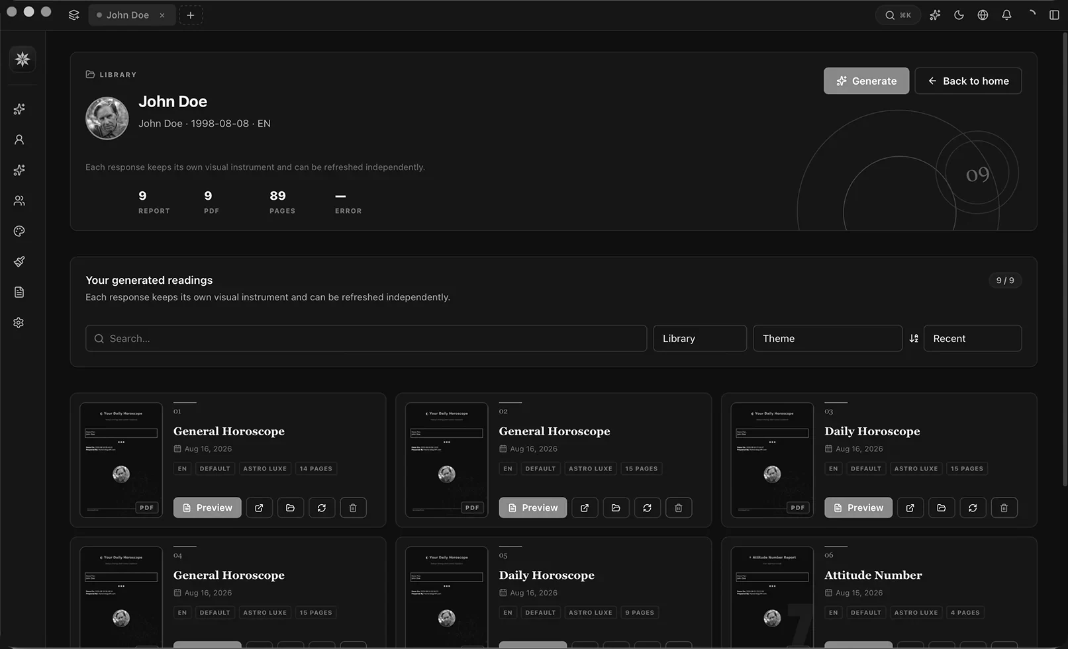This screenshot has width=1068, height=649.
Task: Open the palette themes icon in sidebar
Action: click(19, 231)
